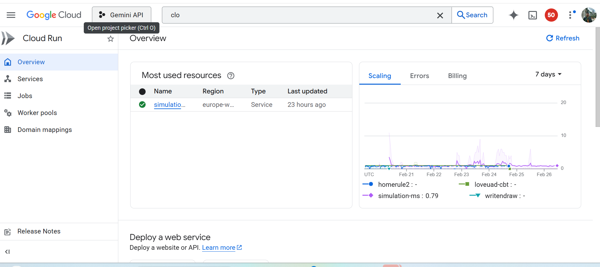Switch to the Scaling tab
Image resolution: width=600 pixels, height=267 pixels.
click(380, 76)
